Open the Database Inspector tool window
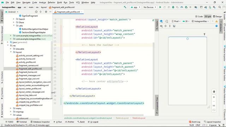 pos(40,122)
